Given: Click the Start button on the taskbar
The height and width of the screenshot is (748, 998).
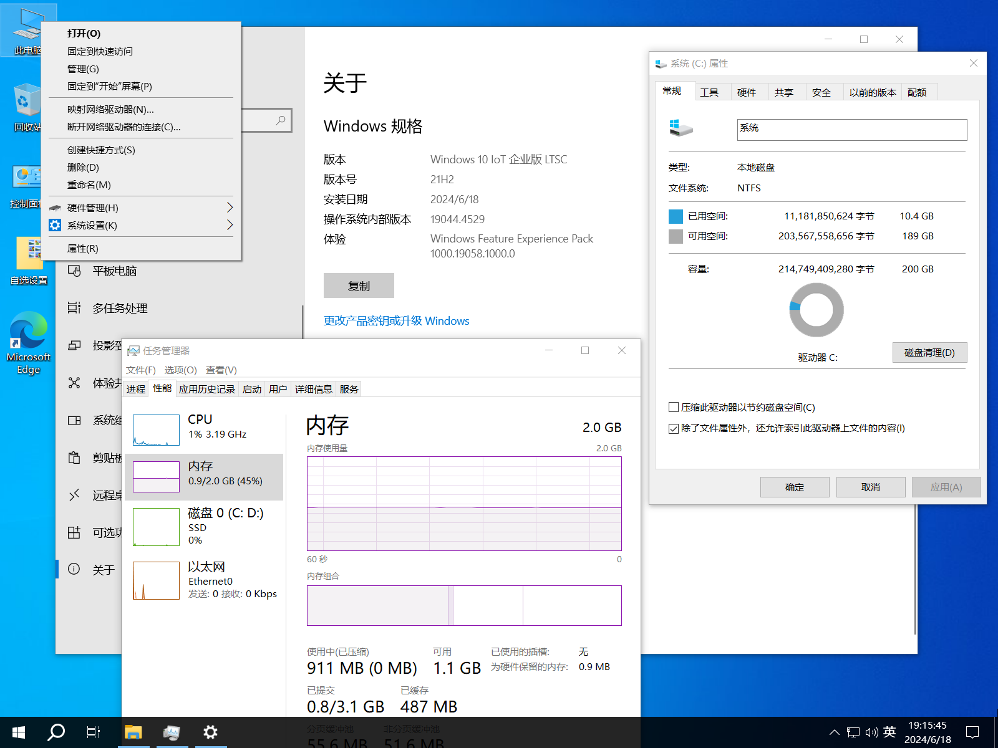Looking at the screenshot, I should pos(19,732).
